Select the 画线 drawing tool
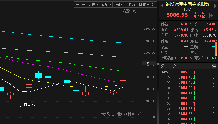Viewport: 218px width, 124px height. click(119, 5)
